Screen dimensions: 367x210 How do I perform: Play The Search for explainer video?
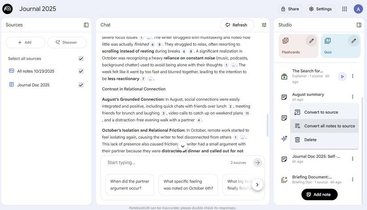pyautogui.click(x=342, y=76)
